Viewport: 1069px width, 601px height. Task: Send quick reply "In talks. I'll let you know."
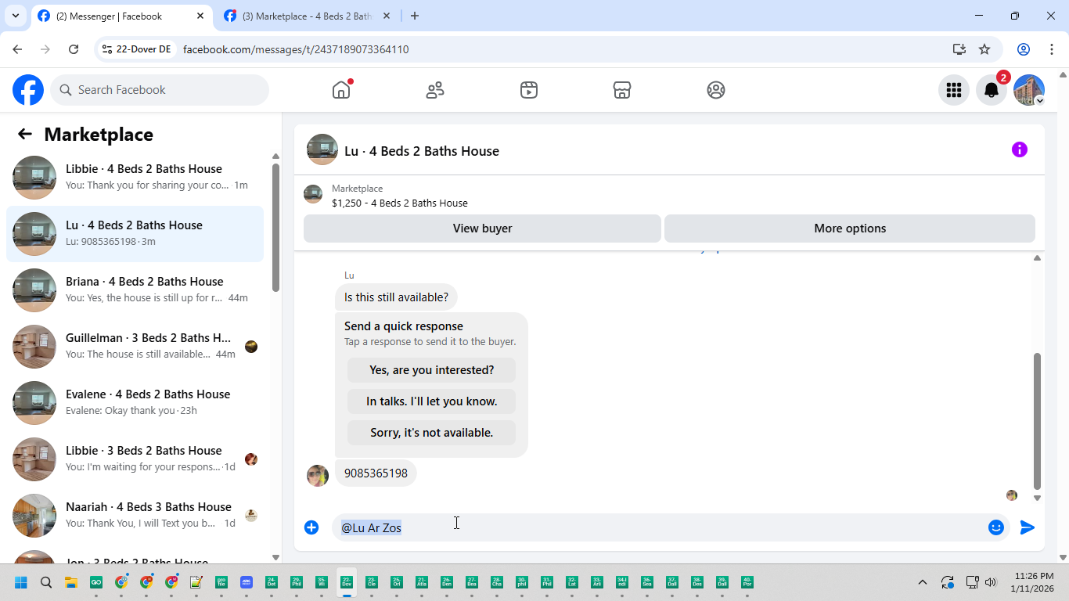click(x=432, y=401)
